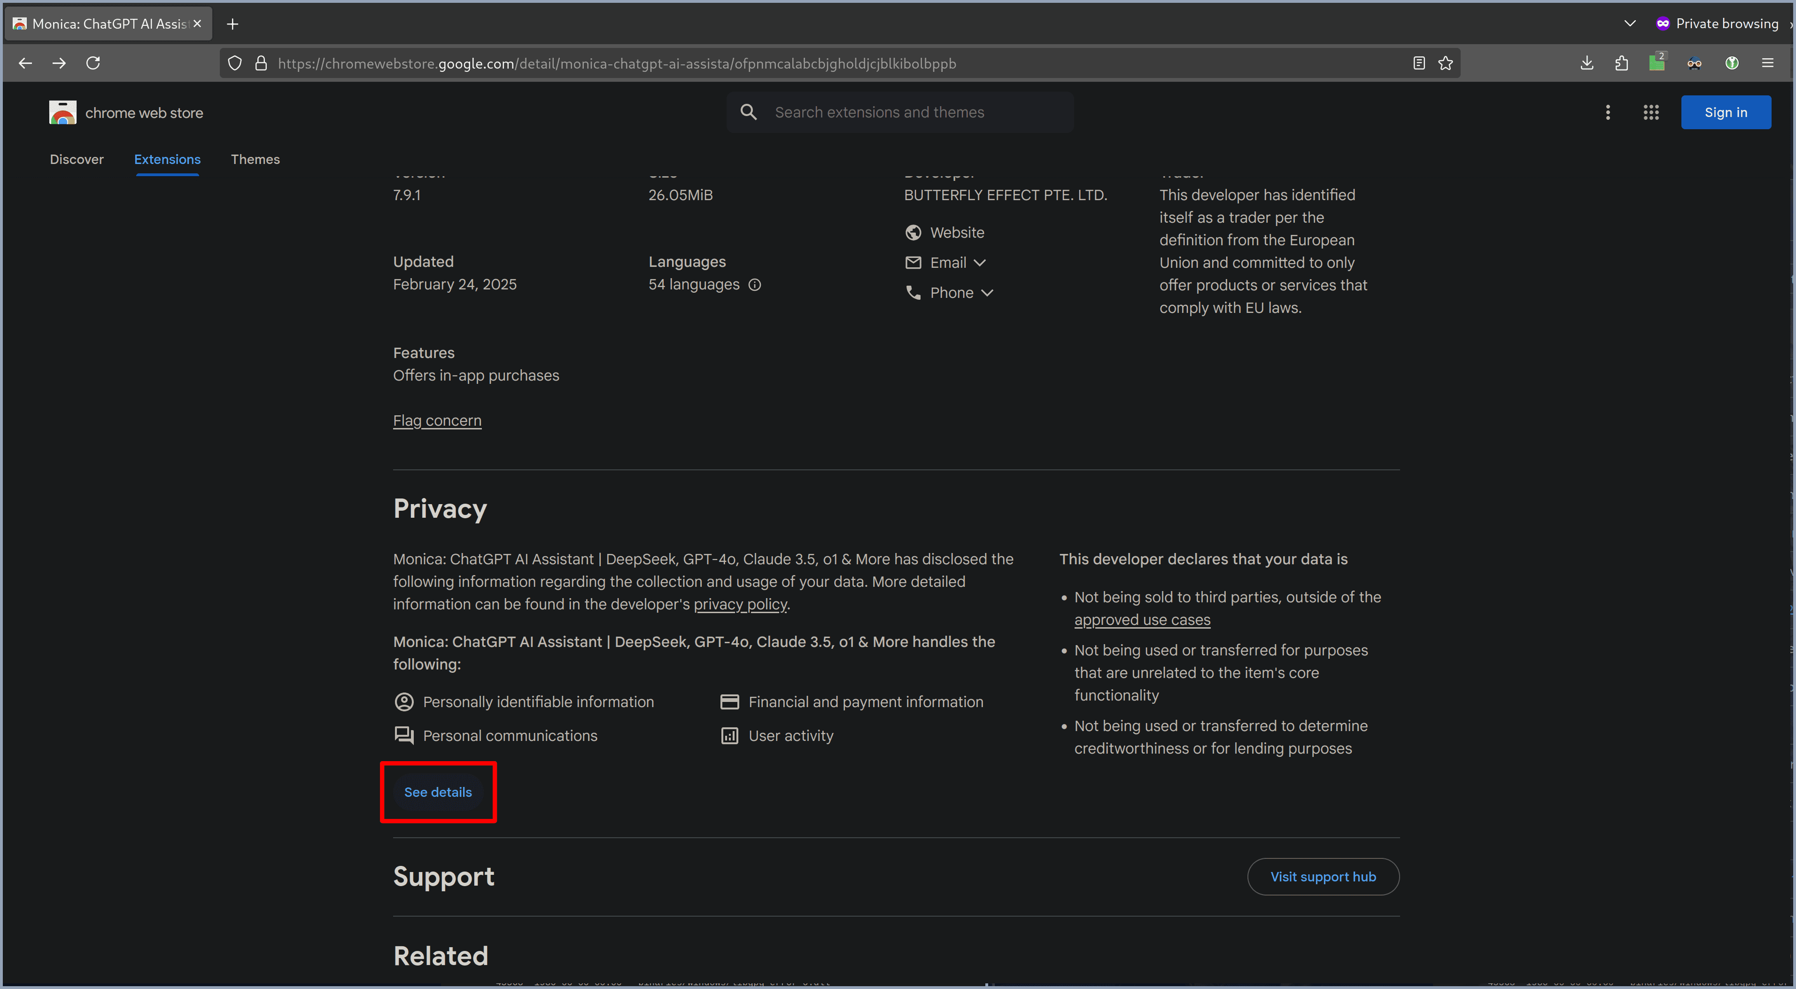This screenshot has width=1796, height=989.
Task: Go forward using the browser forward arrow
Action: pos(59,63)
